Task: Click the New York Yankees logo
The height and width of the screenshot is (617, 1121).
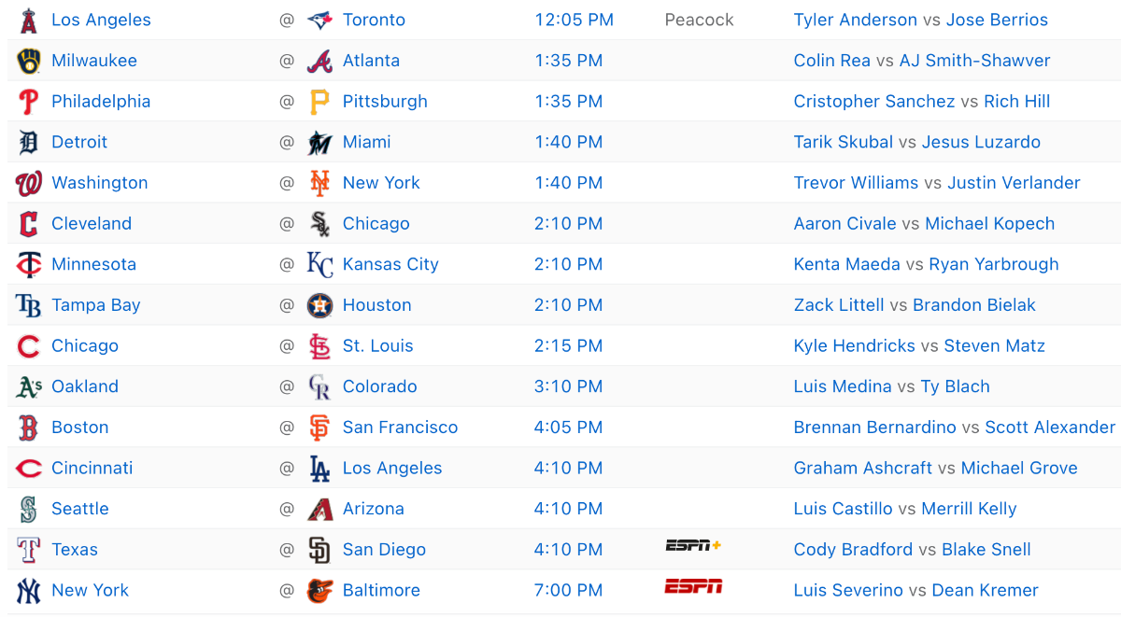Action: point(29,591)
